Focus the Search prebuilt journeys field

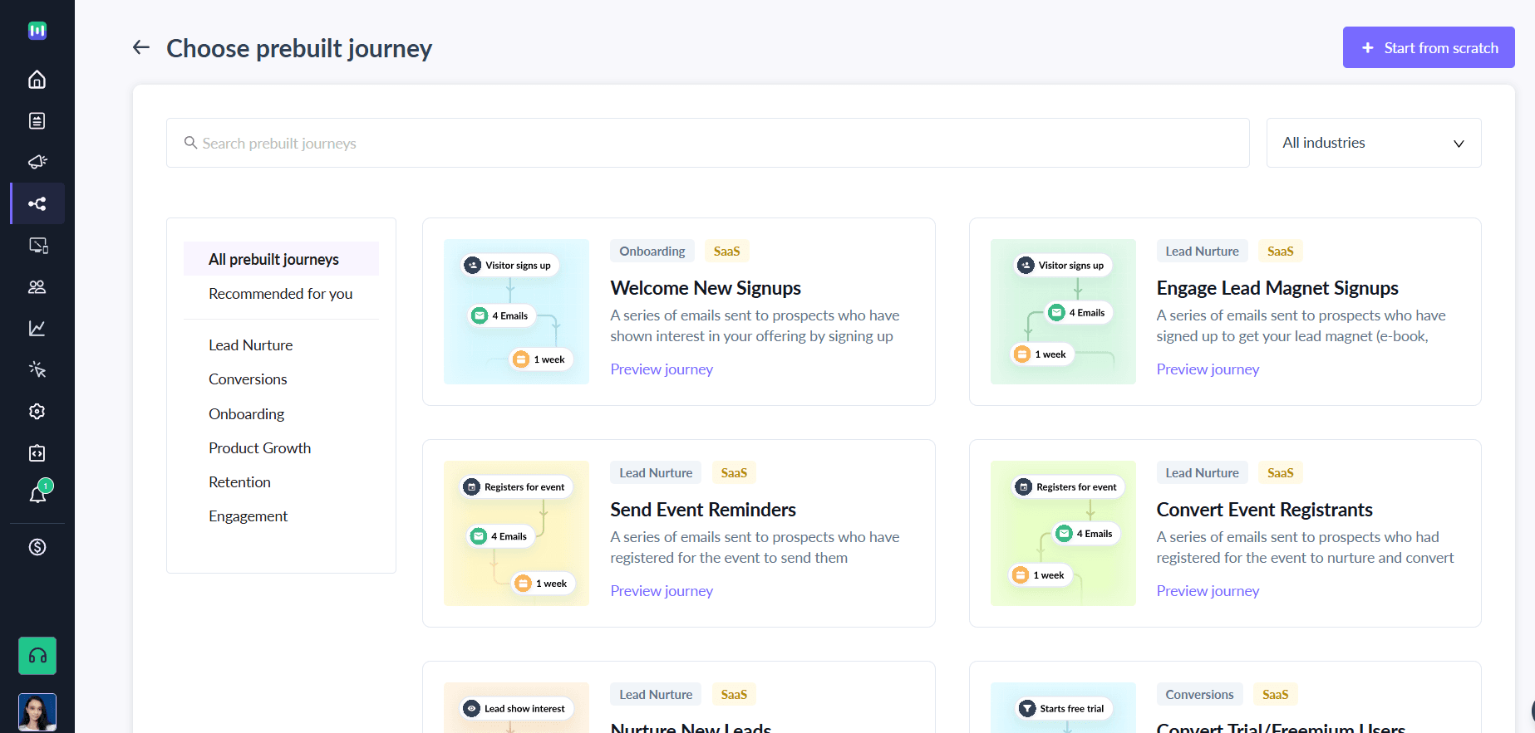[x=707, y=143]
